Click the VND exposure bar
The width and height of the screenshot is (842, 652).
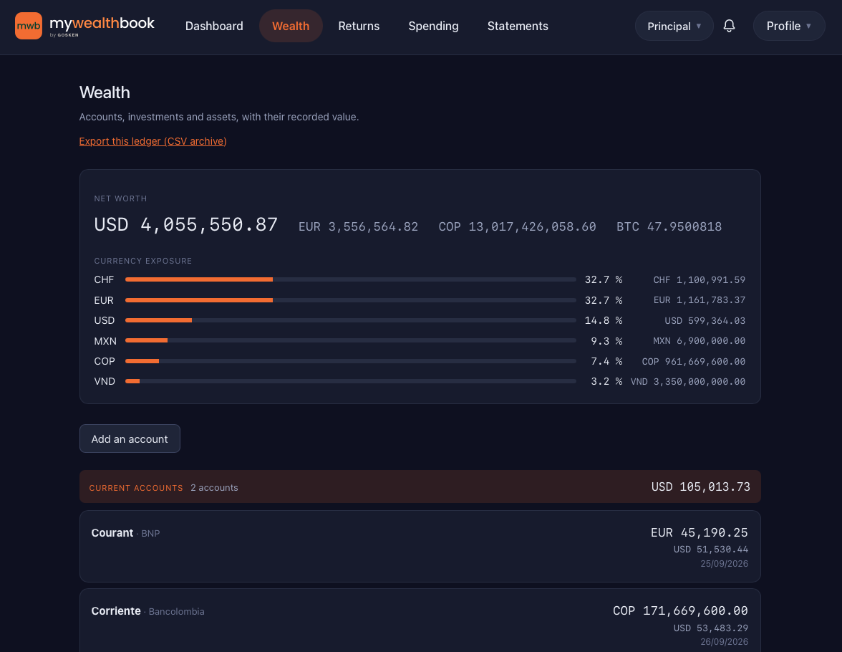tap(351, 381)
